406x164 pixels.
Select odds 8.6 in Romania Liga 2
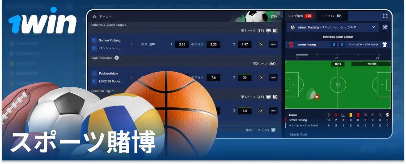pos(245,111)
